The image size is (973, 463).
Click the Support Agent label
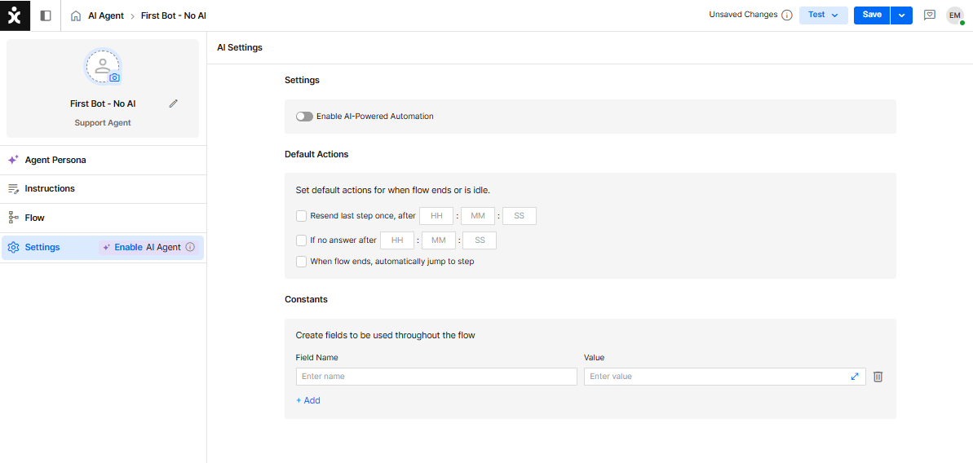pyautogui.click(x=103, y=123)
